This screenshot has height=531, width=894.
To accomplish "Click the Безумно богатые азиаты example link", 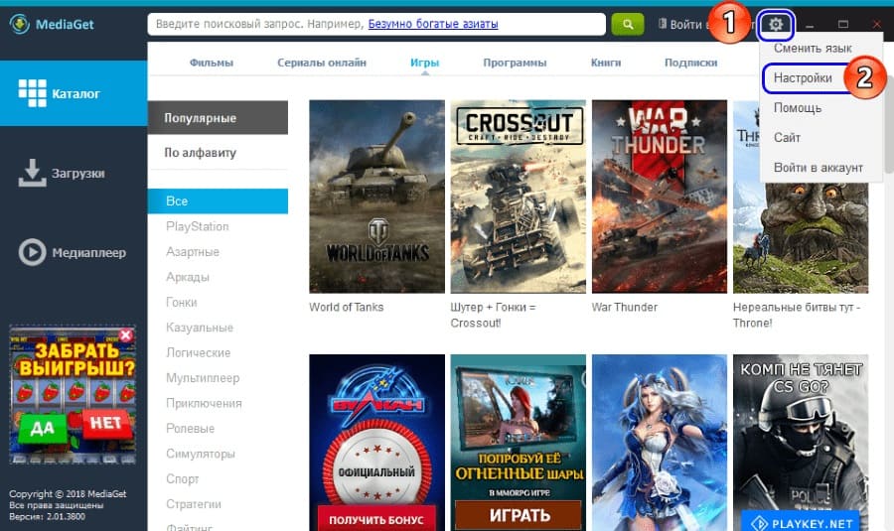I will click(x=433, y=24).
